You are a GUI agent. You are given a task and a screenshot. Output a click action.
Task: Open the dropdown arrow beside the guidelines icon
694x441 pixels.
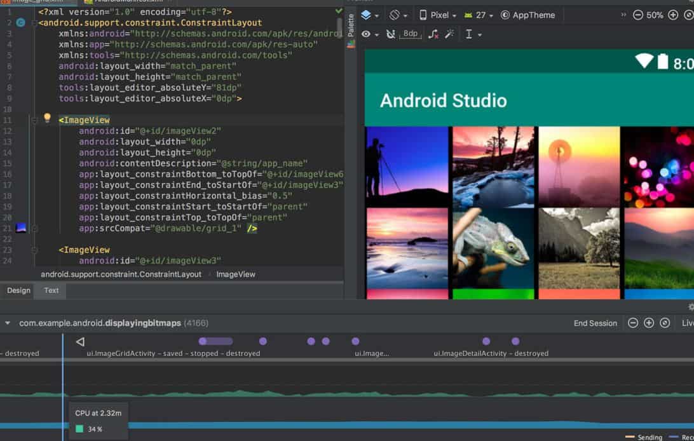tap(480, 34)
